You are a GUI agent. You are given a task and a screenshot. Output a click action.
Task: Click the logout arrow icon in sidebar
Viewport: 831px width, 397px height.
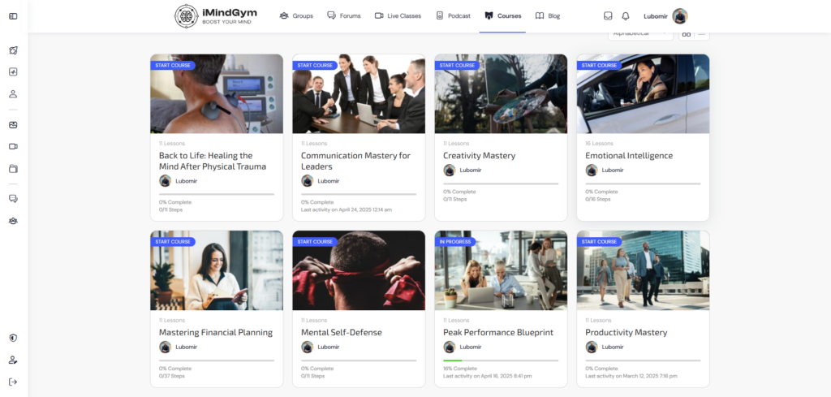point(13,382)
